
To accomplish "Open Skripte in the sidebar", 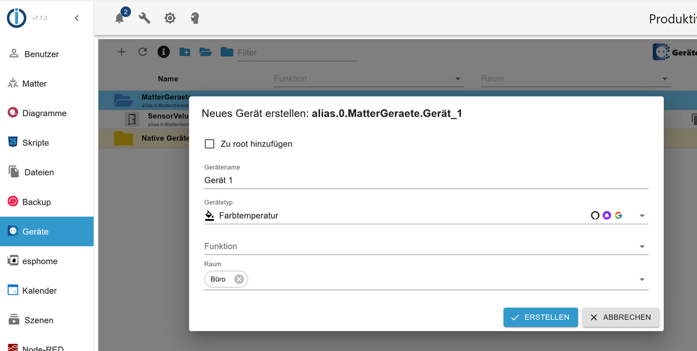I will pyautogui.click(x=35, y=142).
